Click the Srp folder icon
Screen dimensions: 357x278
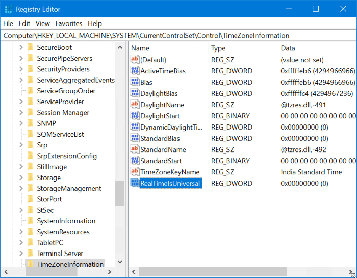pyautogui.click(x=30, y=145)
